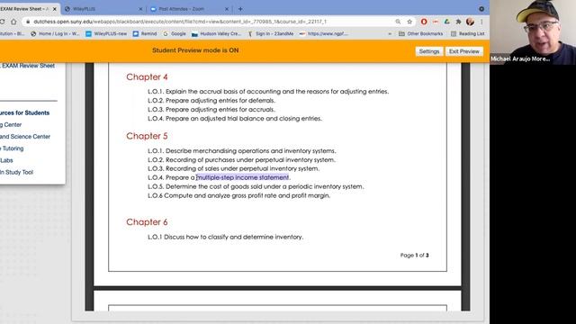Image resolution: width=576 pixels, height=324 pixels.
Task: Open the Hudson Valley Cre... bookmark folder
Action: [x=216, y=34]
